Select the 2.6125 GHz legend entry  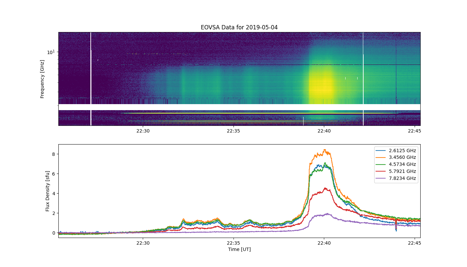(396, 151)
